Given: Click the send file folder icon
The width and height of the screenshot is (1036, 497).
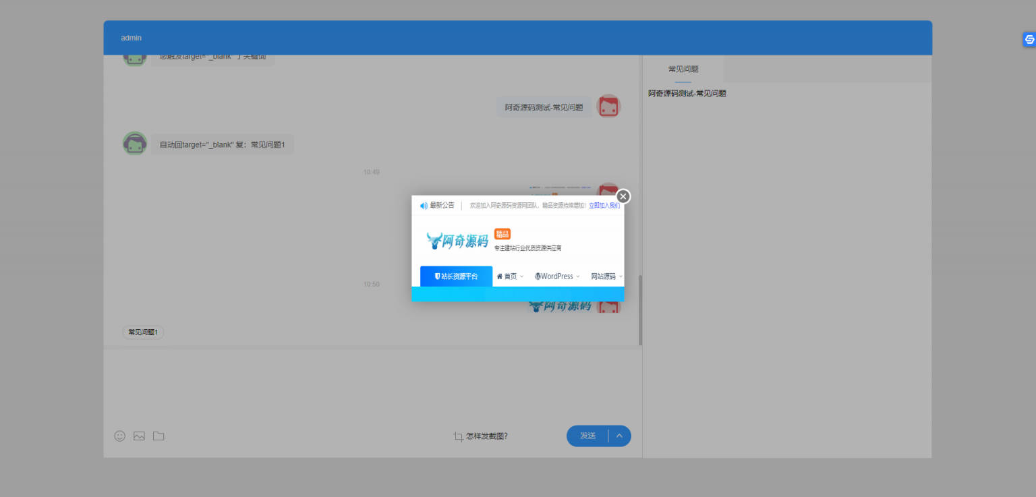Looking at the screenshot, I should (159, 436).
